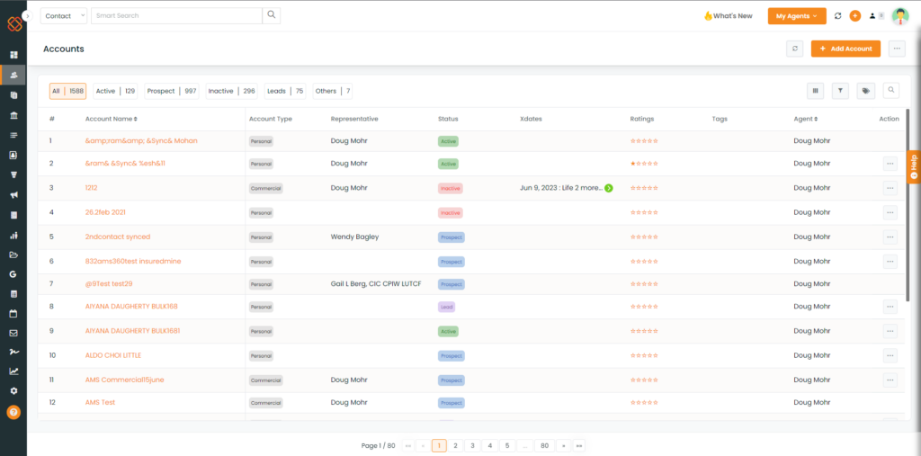The height and width of the screenshot is (456, 921).
Task: Click the orange Help side tab
Action: [914, 167]
